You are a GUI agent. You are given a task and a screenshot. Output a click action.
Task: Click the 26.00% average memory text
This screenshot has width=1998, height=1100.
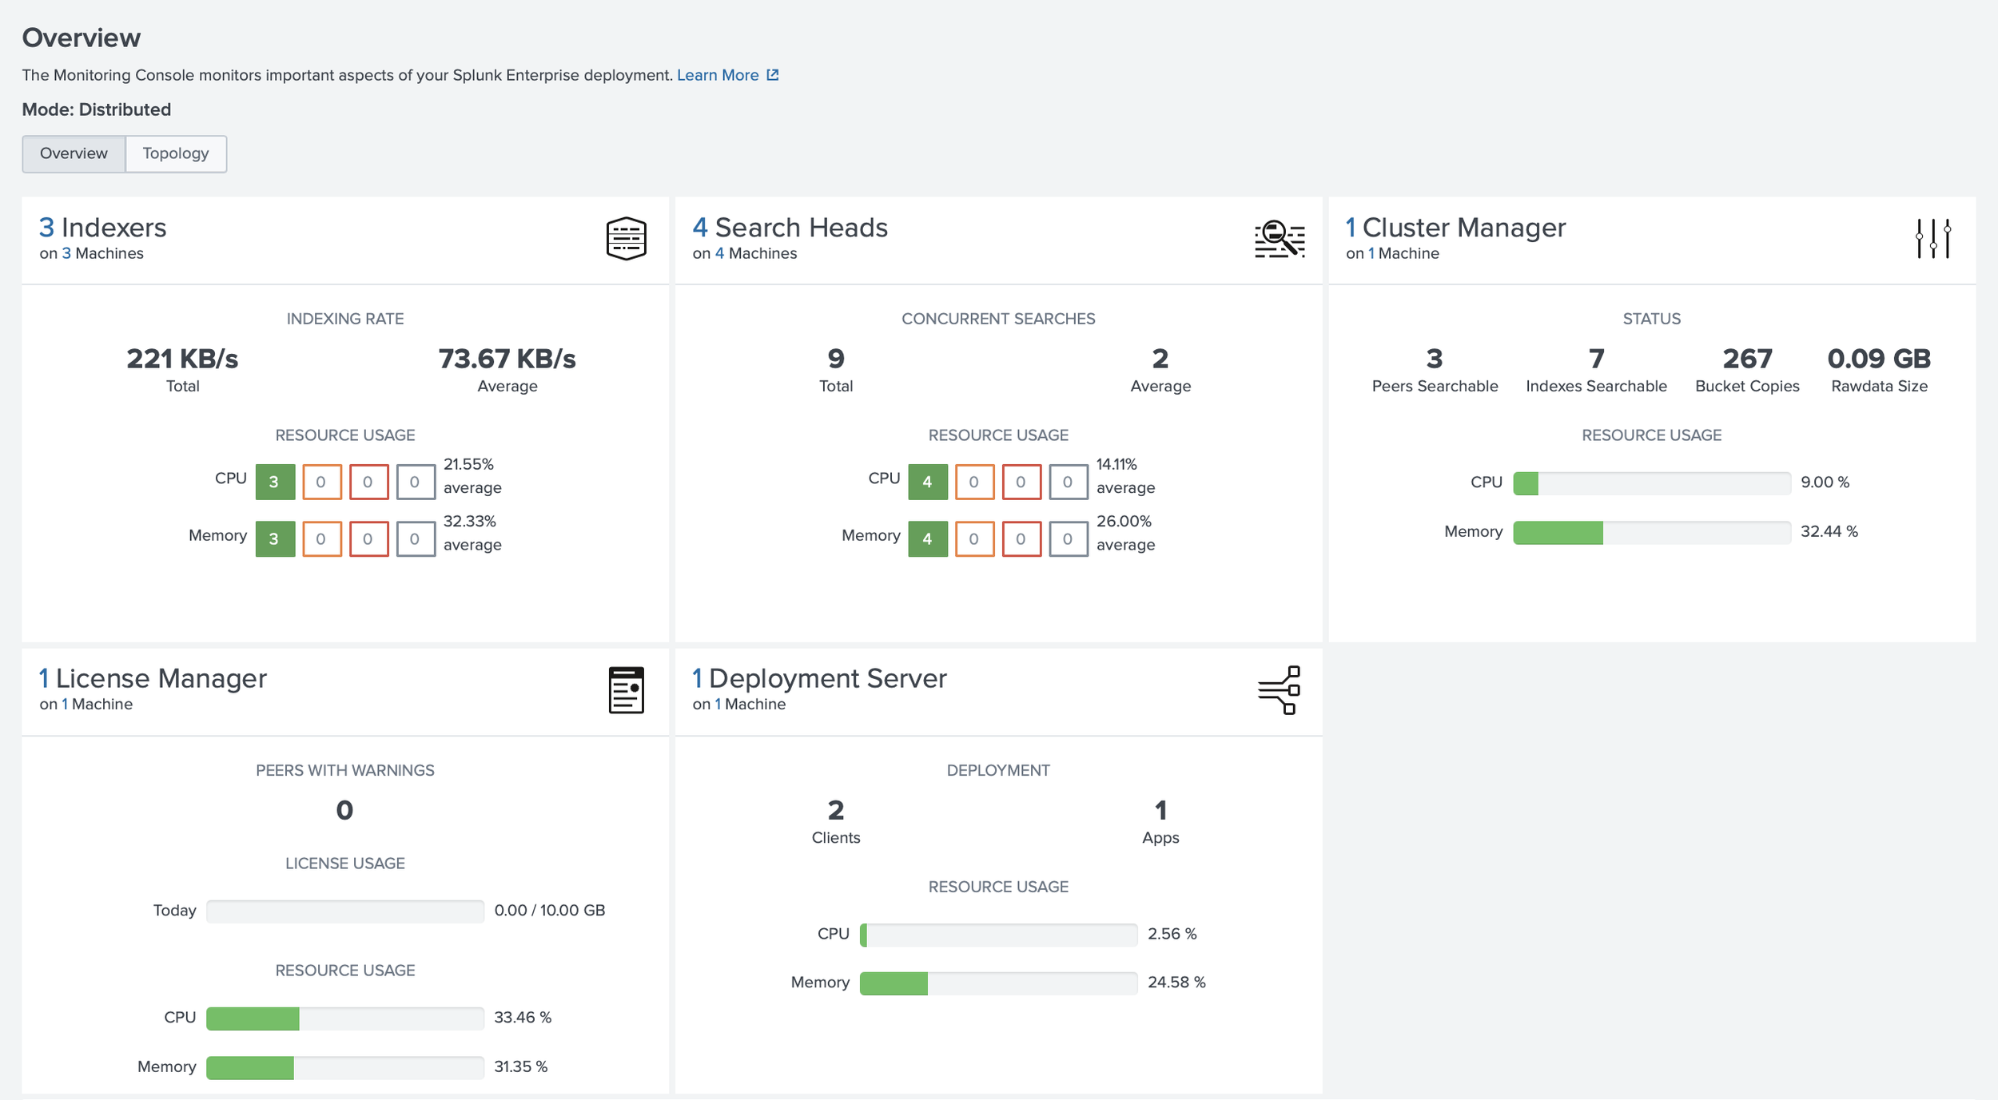tap(1125, 533)
